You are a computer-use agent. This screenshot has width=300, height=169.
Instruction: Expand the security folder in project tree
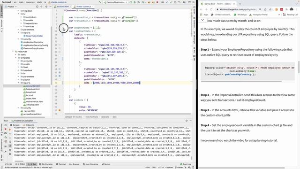click(19, 39)
